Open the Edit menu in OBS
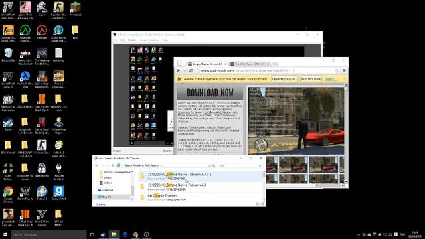This screenshot has width=425, height=239. 122,40
